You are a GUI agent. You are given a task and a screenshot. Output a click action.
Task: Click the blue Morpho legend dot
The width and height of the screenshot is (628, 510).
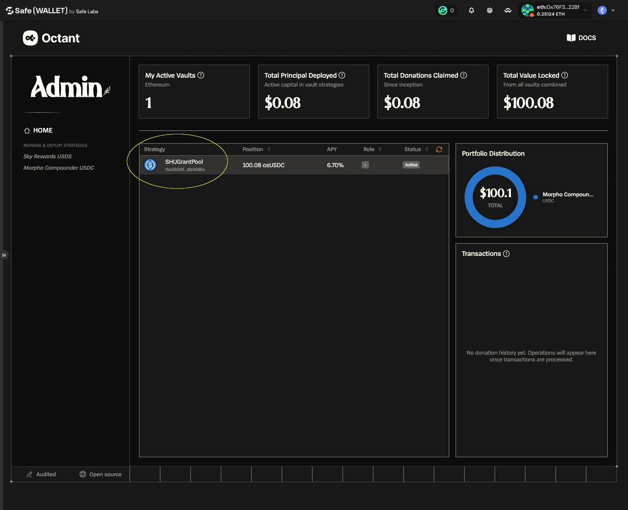[x=535, y=197]
